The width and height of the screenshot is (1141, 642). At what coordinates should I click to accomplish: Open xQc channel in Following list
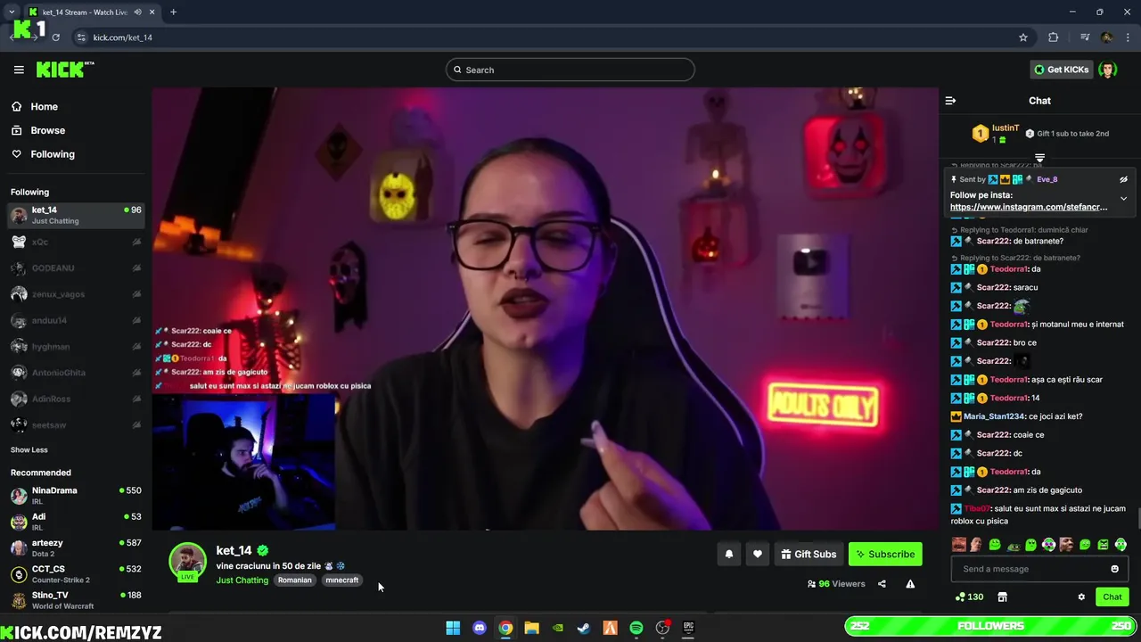75,242
